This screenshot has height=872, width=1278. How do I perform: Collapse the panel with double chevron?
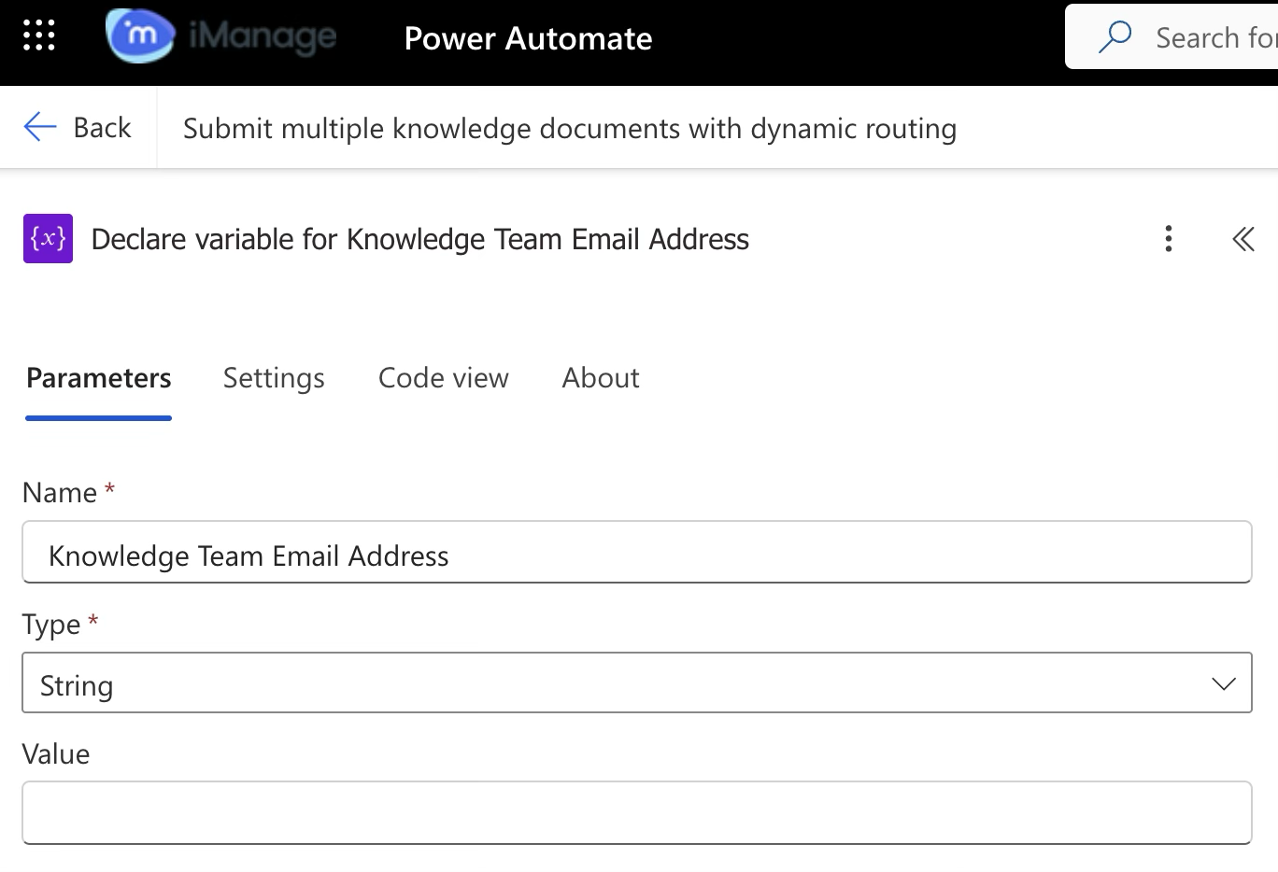click(1242, 239)
